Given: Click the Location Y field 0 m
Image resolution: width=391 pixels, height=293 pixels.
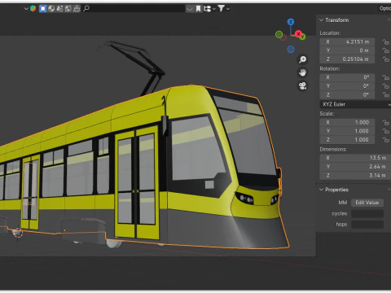Looking at the screenshot, I should coord(347,50).
